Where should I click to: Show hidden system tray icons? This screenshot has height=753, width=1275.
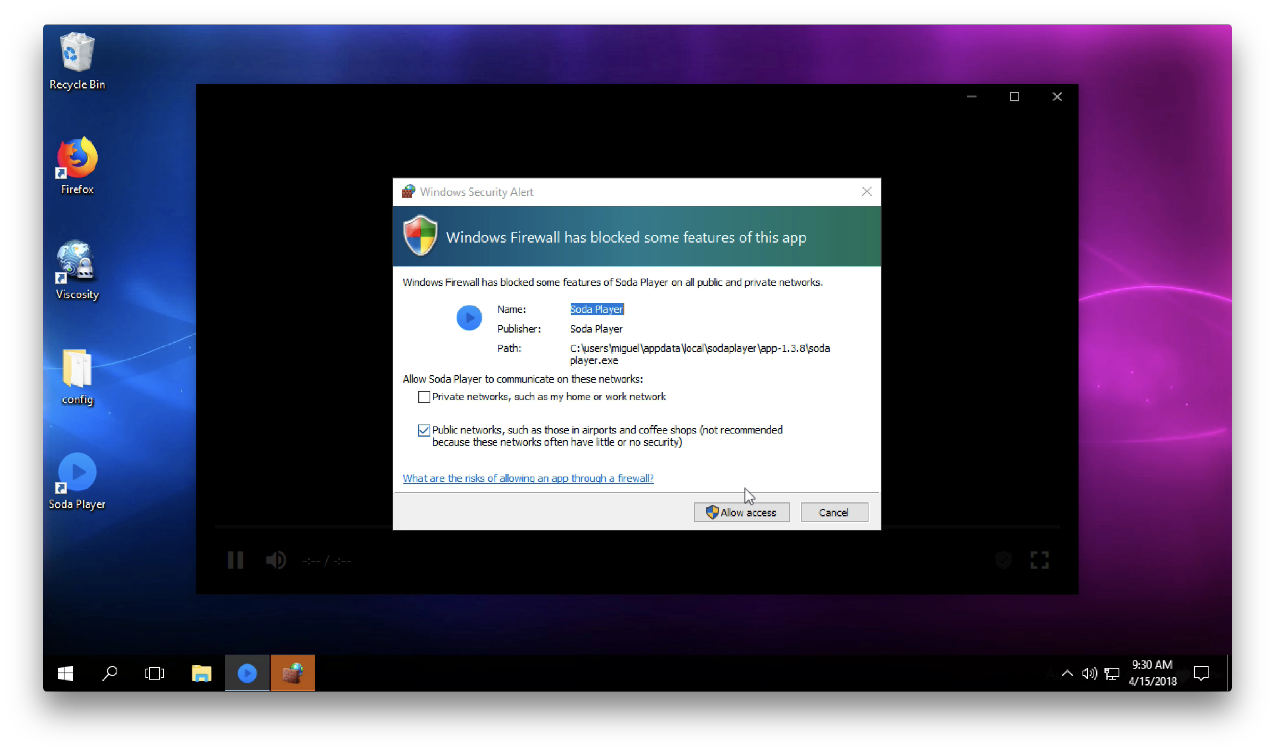(x=1068, y=673)
